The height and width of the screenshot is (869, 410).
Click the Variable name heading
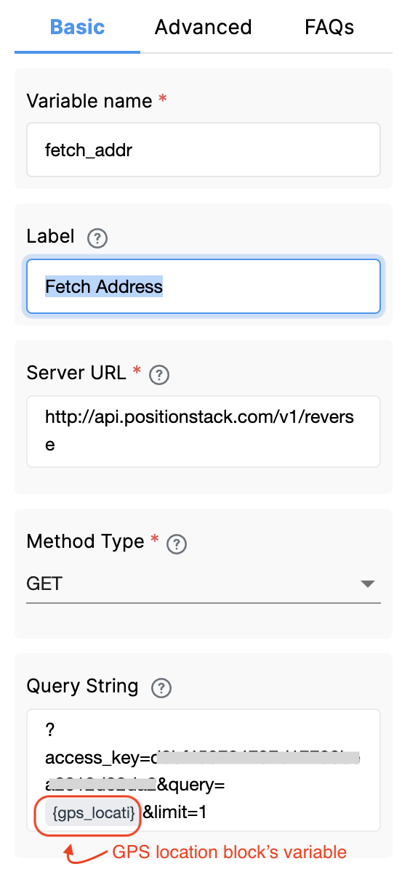(89, 101)
